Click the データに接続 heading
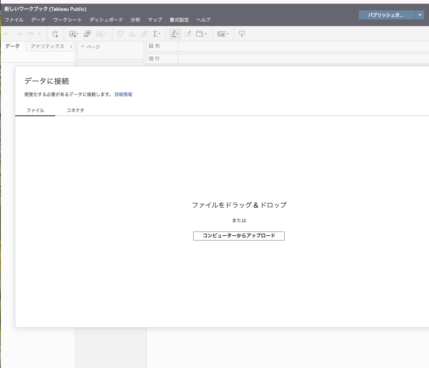 (x=47, y=81)
